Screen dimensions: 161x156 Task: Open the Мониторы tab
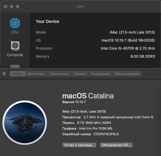(36, 74)
